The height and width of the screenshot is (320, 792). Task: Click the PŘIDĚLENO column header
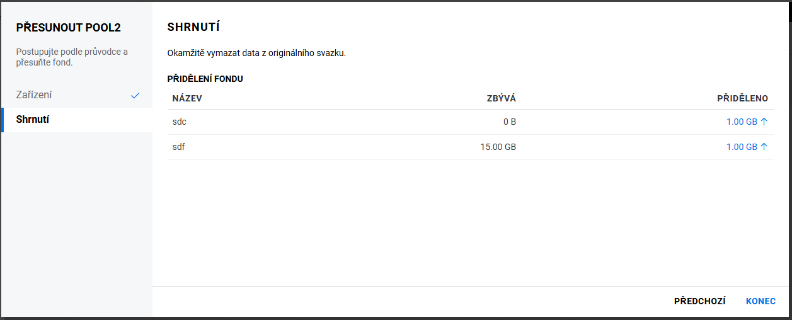tap(742, 98)
